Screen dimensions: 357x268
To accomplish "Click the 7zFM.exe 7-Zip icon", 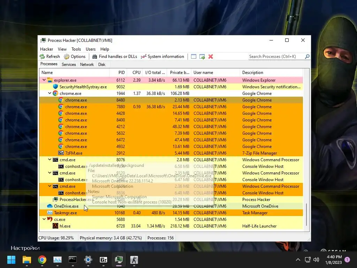I will tap(61, 153).
